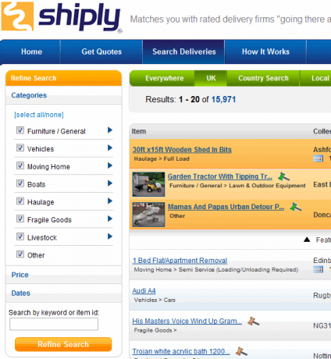The width and height of the screenshot is (331, 359).
Task: Open the 30ft x15ft Wooden Shed listing
Action: 182,150
